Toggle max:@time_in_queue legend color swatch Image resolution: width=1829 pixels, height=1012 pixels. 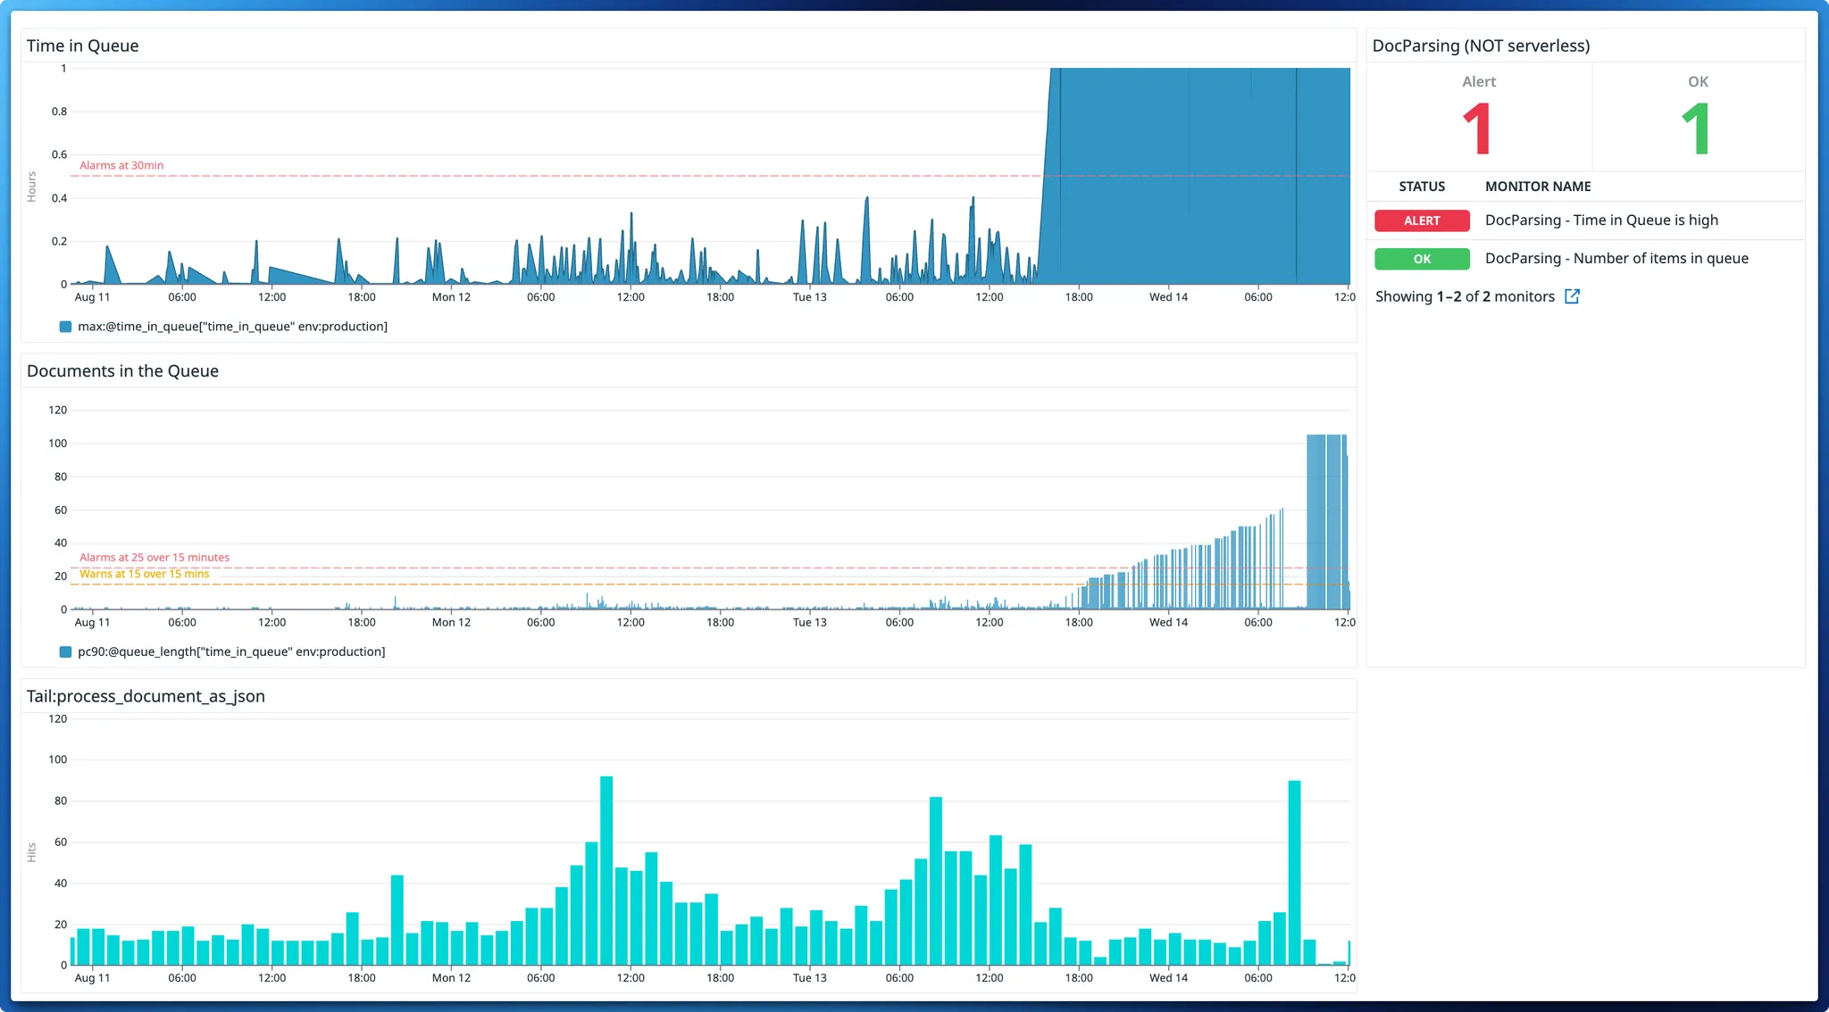click(65, 327)
